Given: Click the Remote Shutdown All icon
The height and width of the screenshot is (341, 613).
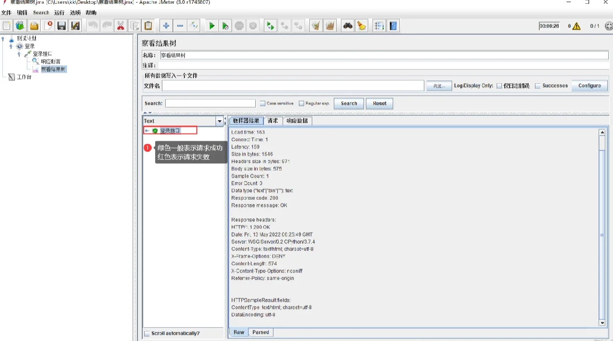Looking at the screenshot, I should (x=298, y=26).
